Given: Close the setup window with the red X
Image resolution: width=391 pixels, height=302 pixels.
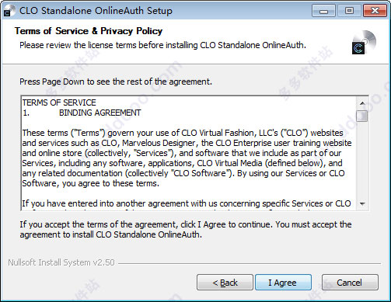Looking at the screenshot, I should (x=375, y=11).
